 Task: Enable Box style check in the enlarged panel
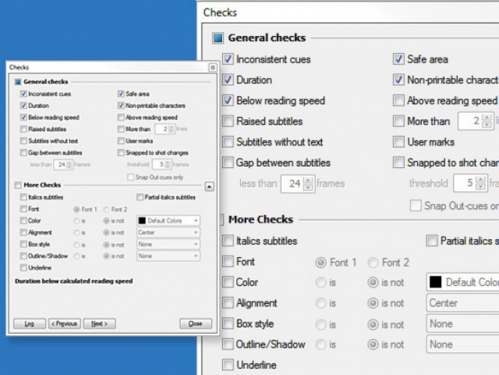click(x=228, y=324)
